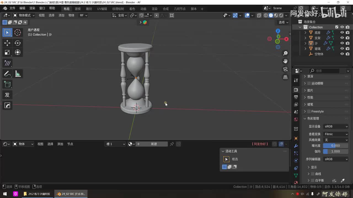Click the hand pan gizmo in the viewport
Image resolution: width=353 pixels, height=198 pixels.
click(x=285, y=61)
